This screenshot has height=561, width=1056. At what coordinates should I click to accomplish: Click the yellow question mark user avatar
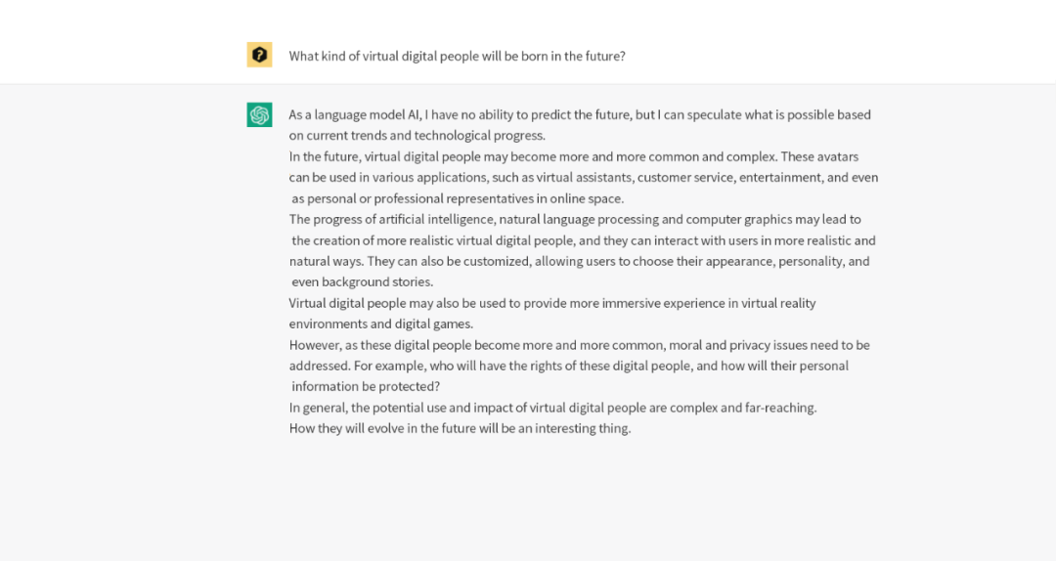tap(259, 56)
